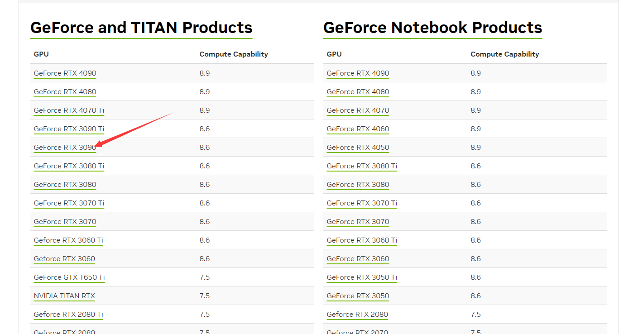
Task: Click the GeForce RTX 4060 notebook link
Action: [358, 129]
